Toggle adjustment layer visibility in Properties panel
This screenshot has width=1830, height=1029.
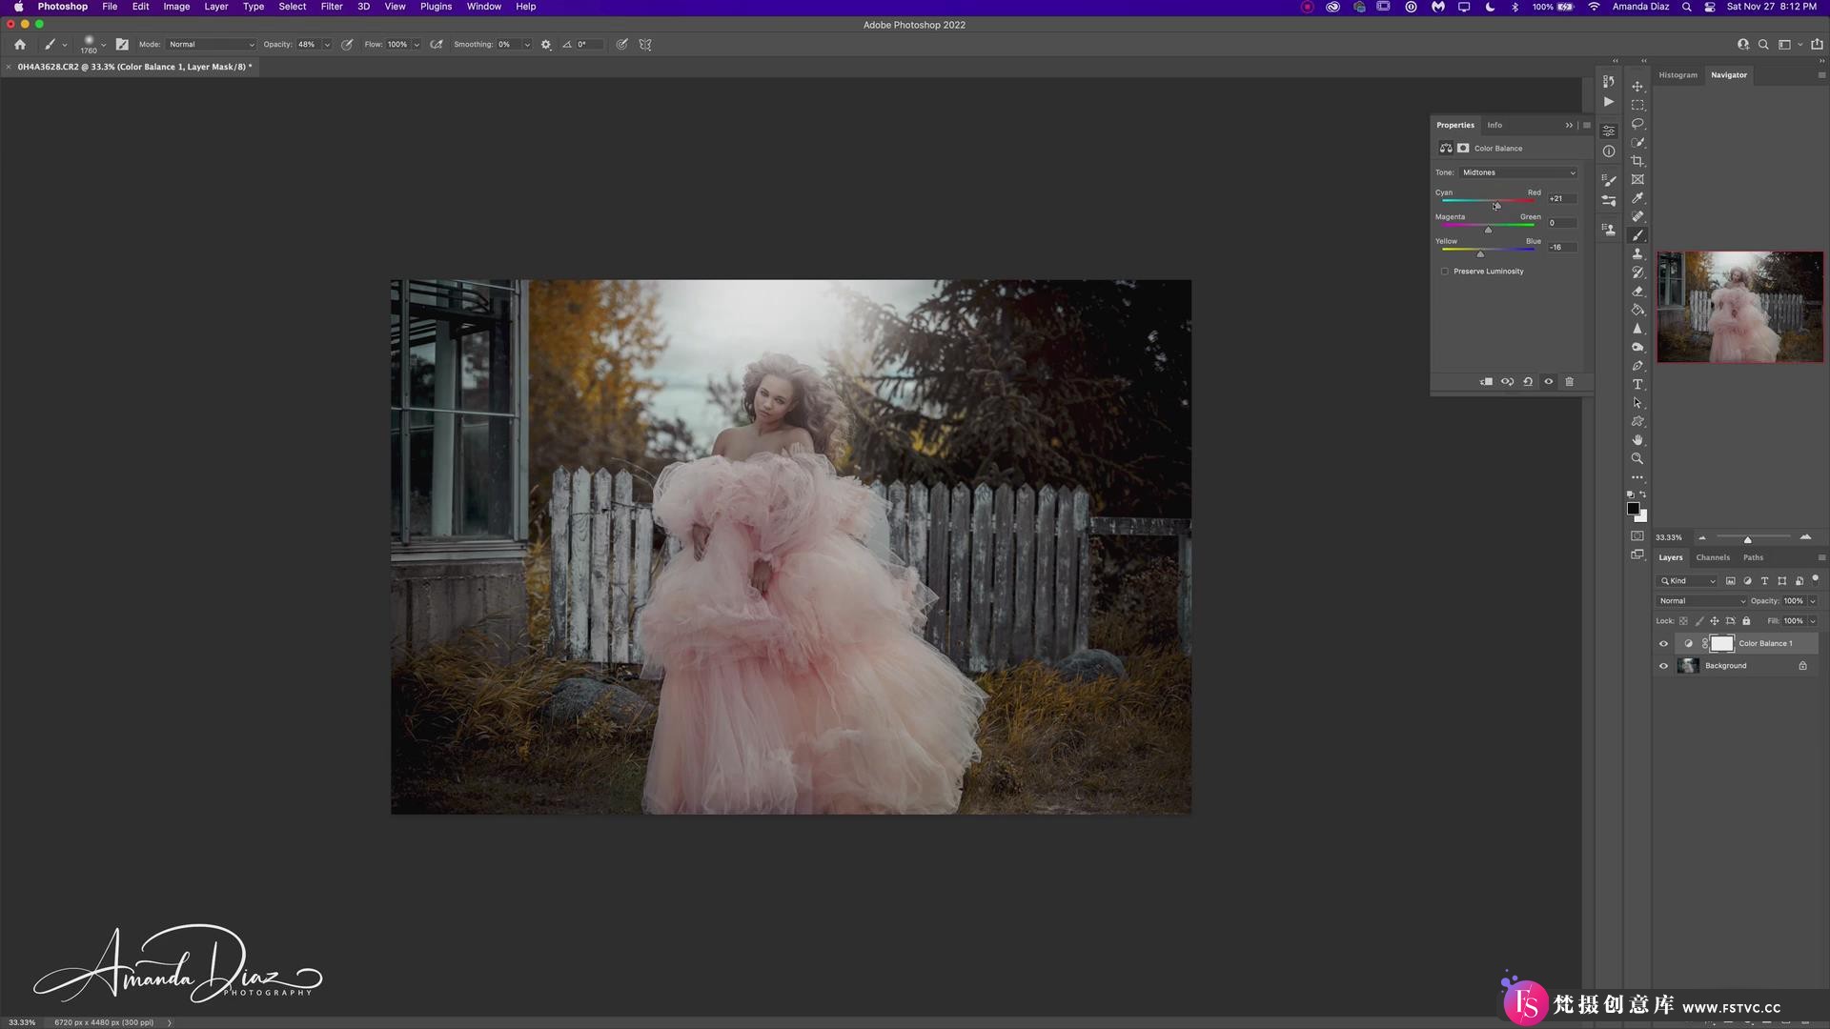pos(1549,381)
